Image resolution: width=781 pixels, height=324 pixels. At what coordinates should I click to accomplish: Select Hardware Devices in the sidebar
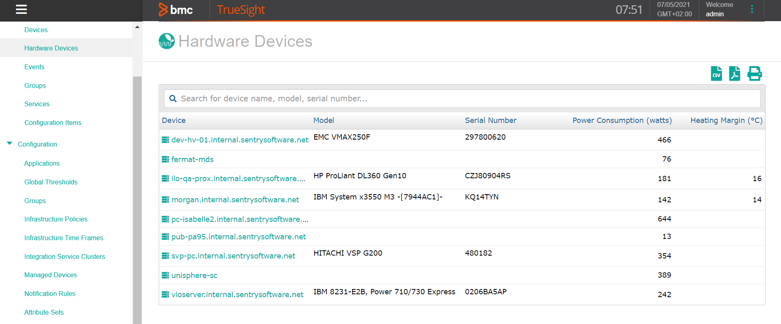pyautogui.click(x=51, y=48)
